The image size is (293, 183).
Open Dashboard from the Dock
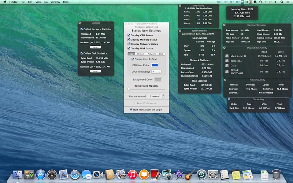click(x=52, y=175)
